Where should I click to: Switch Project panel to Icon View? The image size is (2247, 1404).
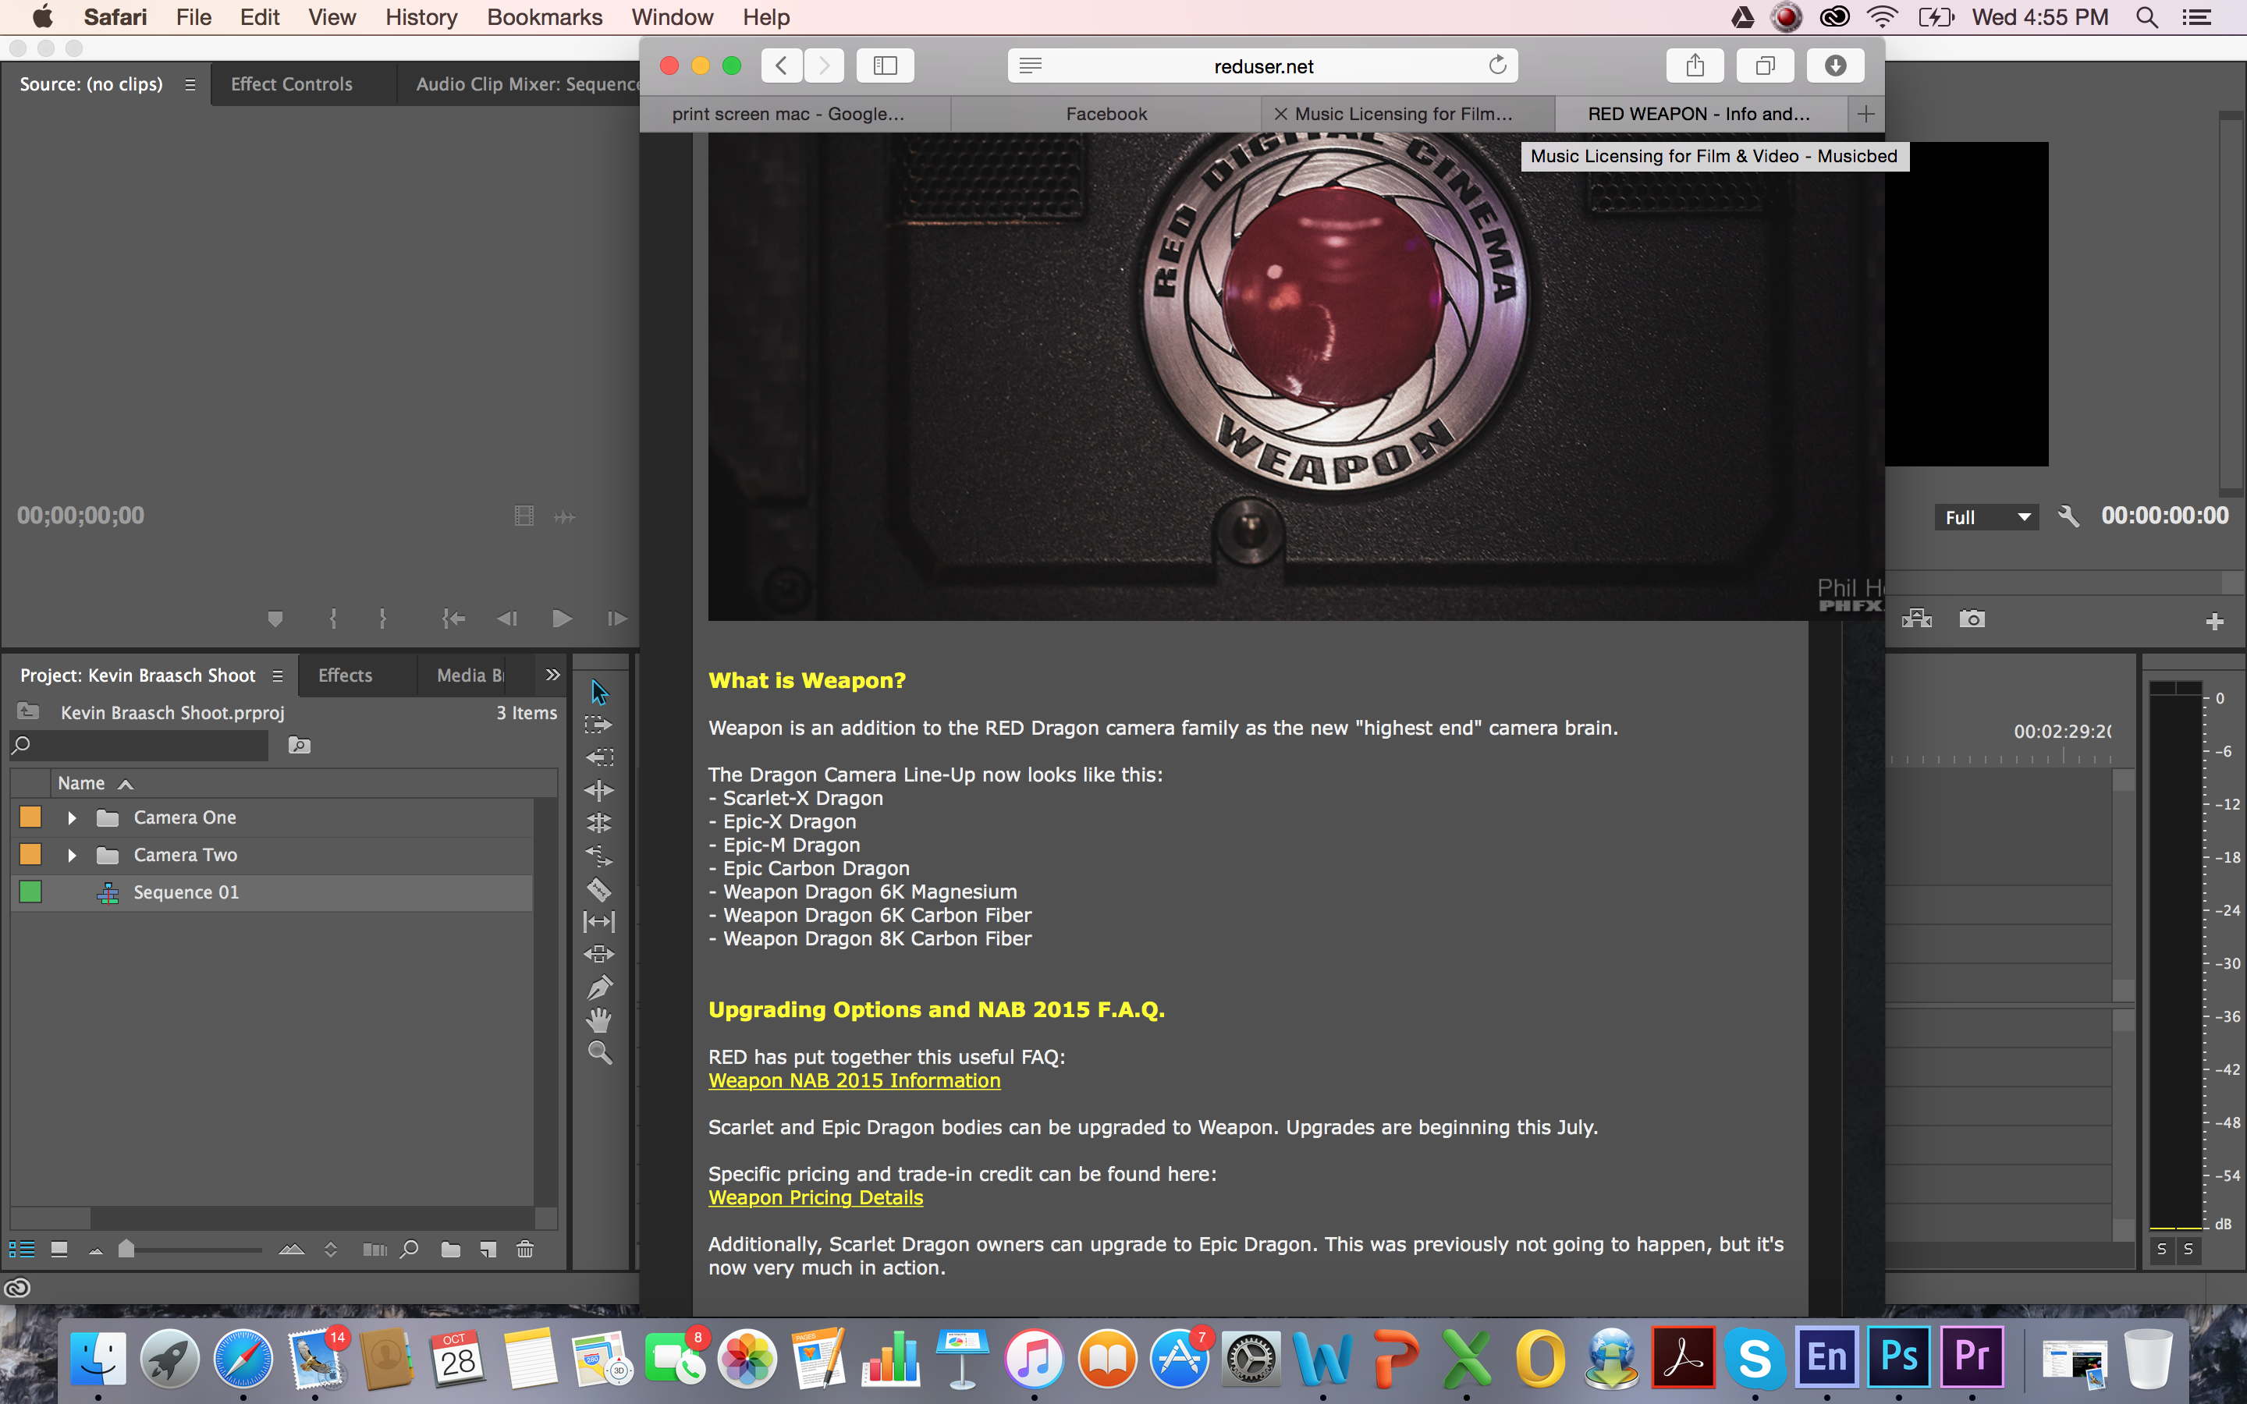click(59, 1249)
